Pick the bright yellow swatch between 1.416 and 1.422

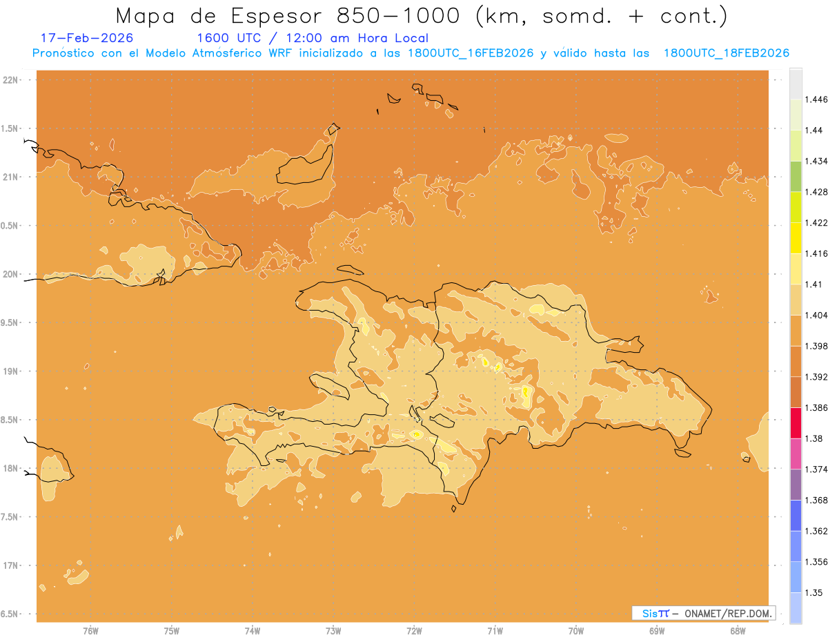point(796,237)
